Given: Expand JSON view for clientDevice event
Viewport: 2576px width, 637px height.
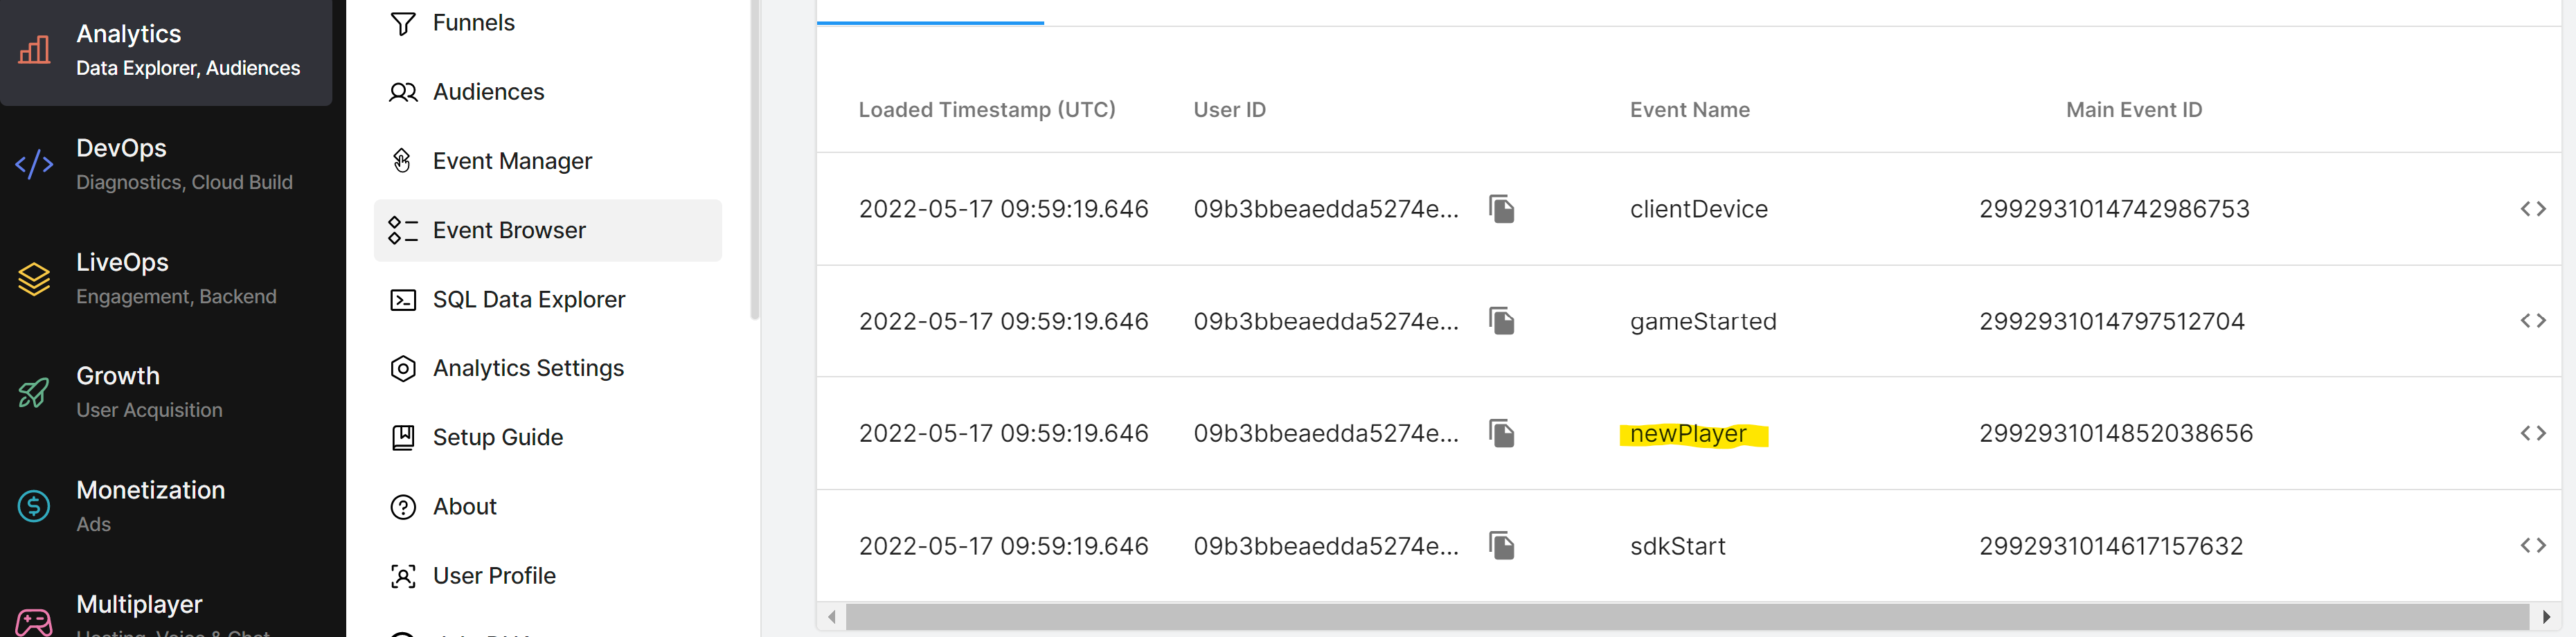Looking at the screenshot, I should (x=2532, y=208).
